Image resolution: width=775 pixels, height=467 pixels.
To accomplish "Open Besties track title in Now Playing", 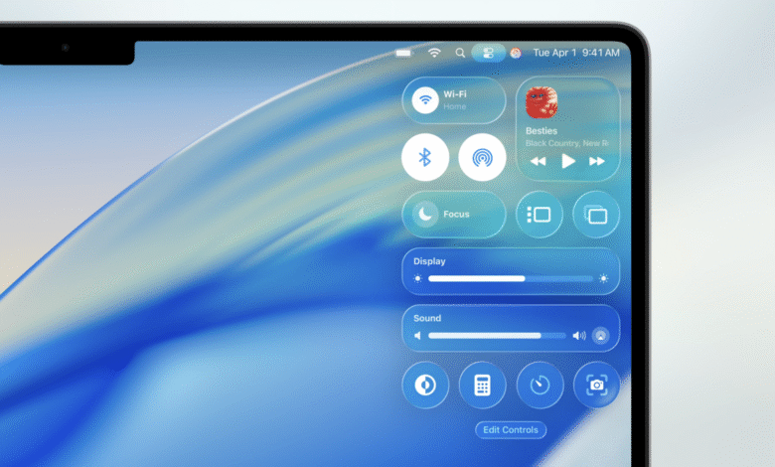I will (x=542, y=131).
